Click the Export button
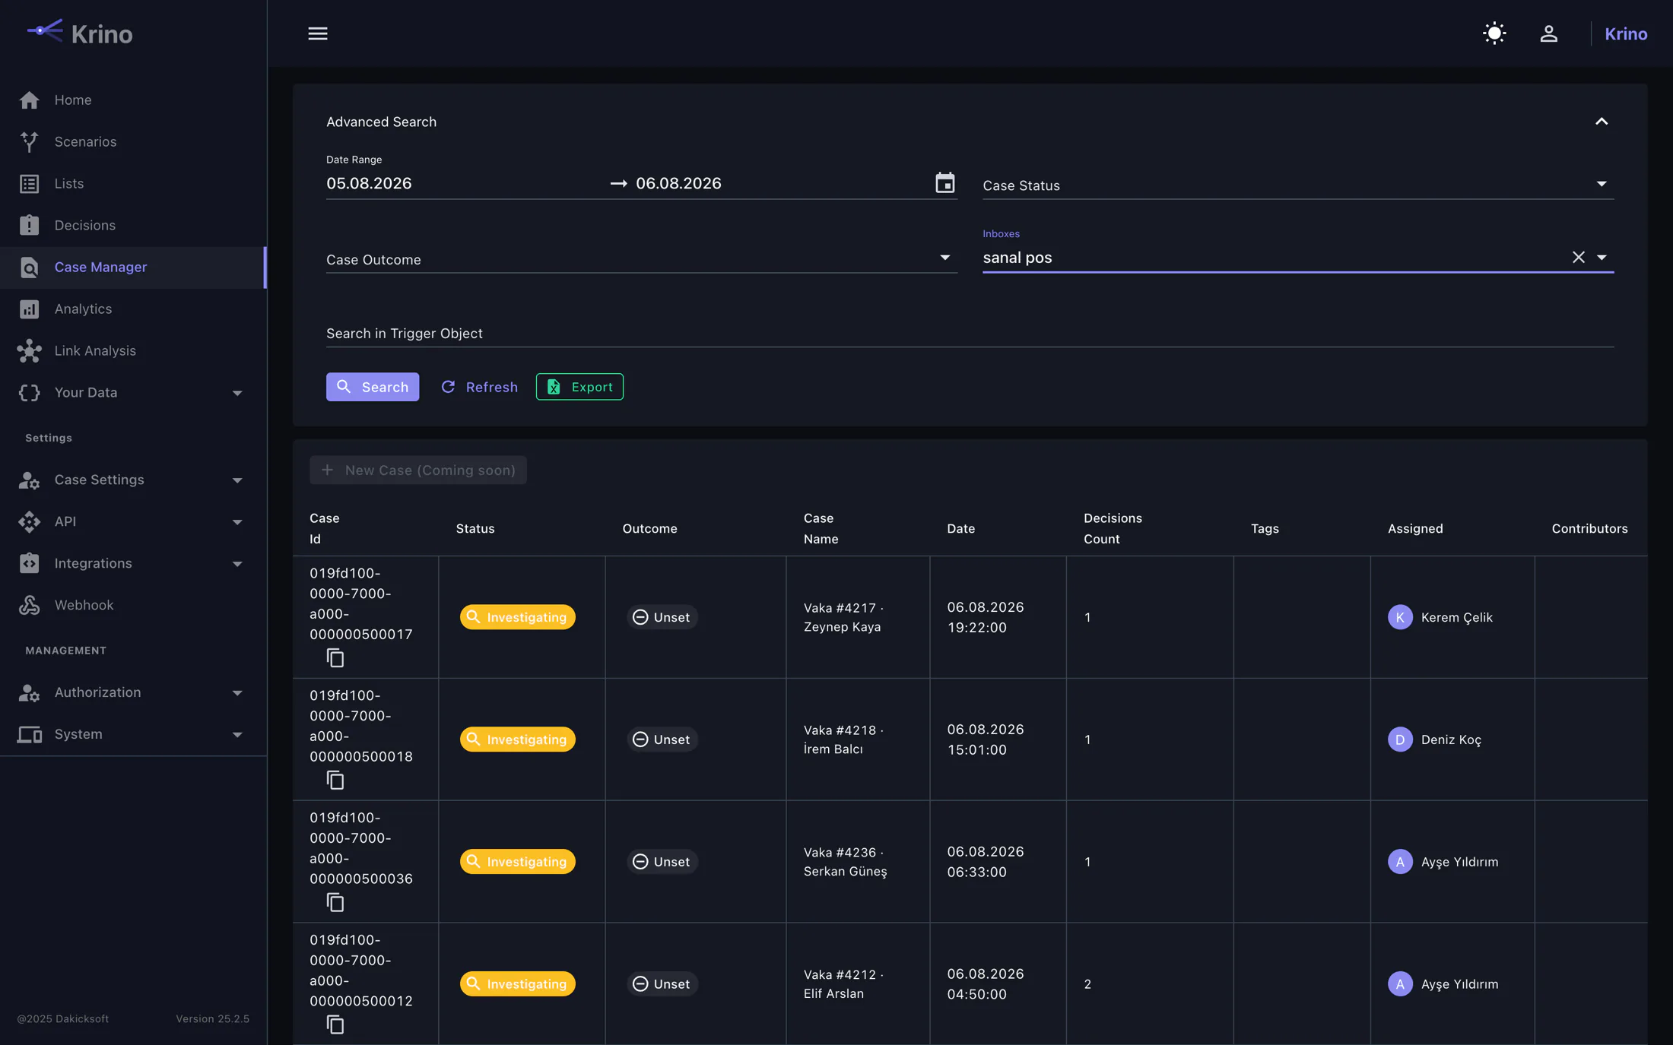 (x=579, y=387)
